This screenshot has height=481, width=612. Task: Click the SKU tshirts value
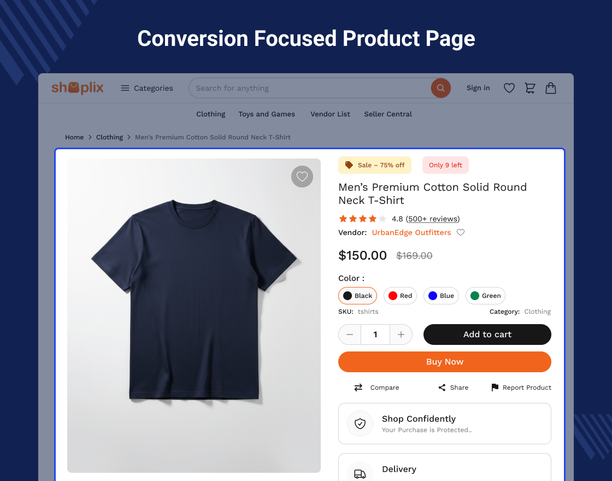coord(368,312)
